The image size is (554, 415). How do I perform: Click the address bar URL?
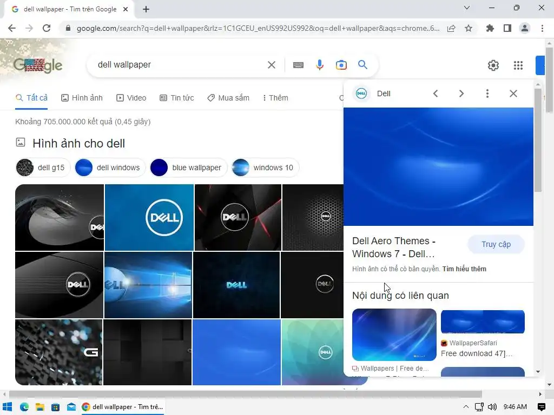tap(258, 28)
